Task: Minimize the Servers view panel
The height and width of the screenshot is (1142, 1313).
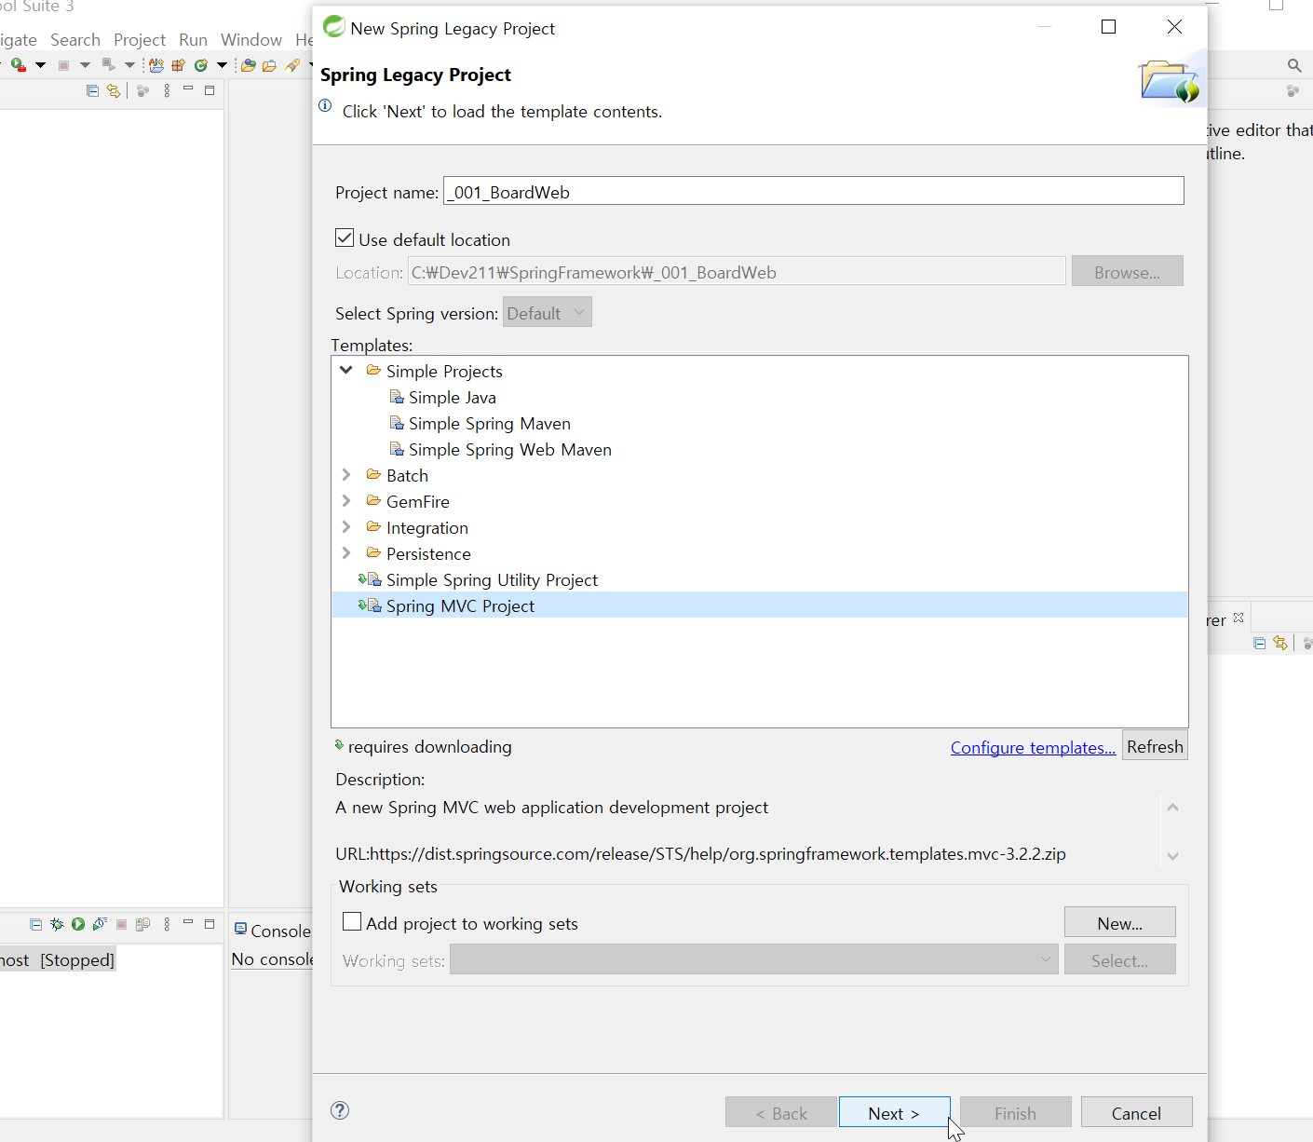Action: click(x=188, y=922)
